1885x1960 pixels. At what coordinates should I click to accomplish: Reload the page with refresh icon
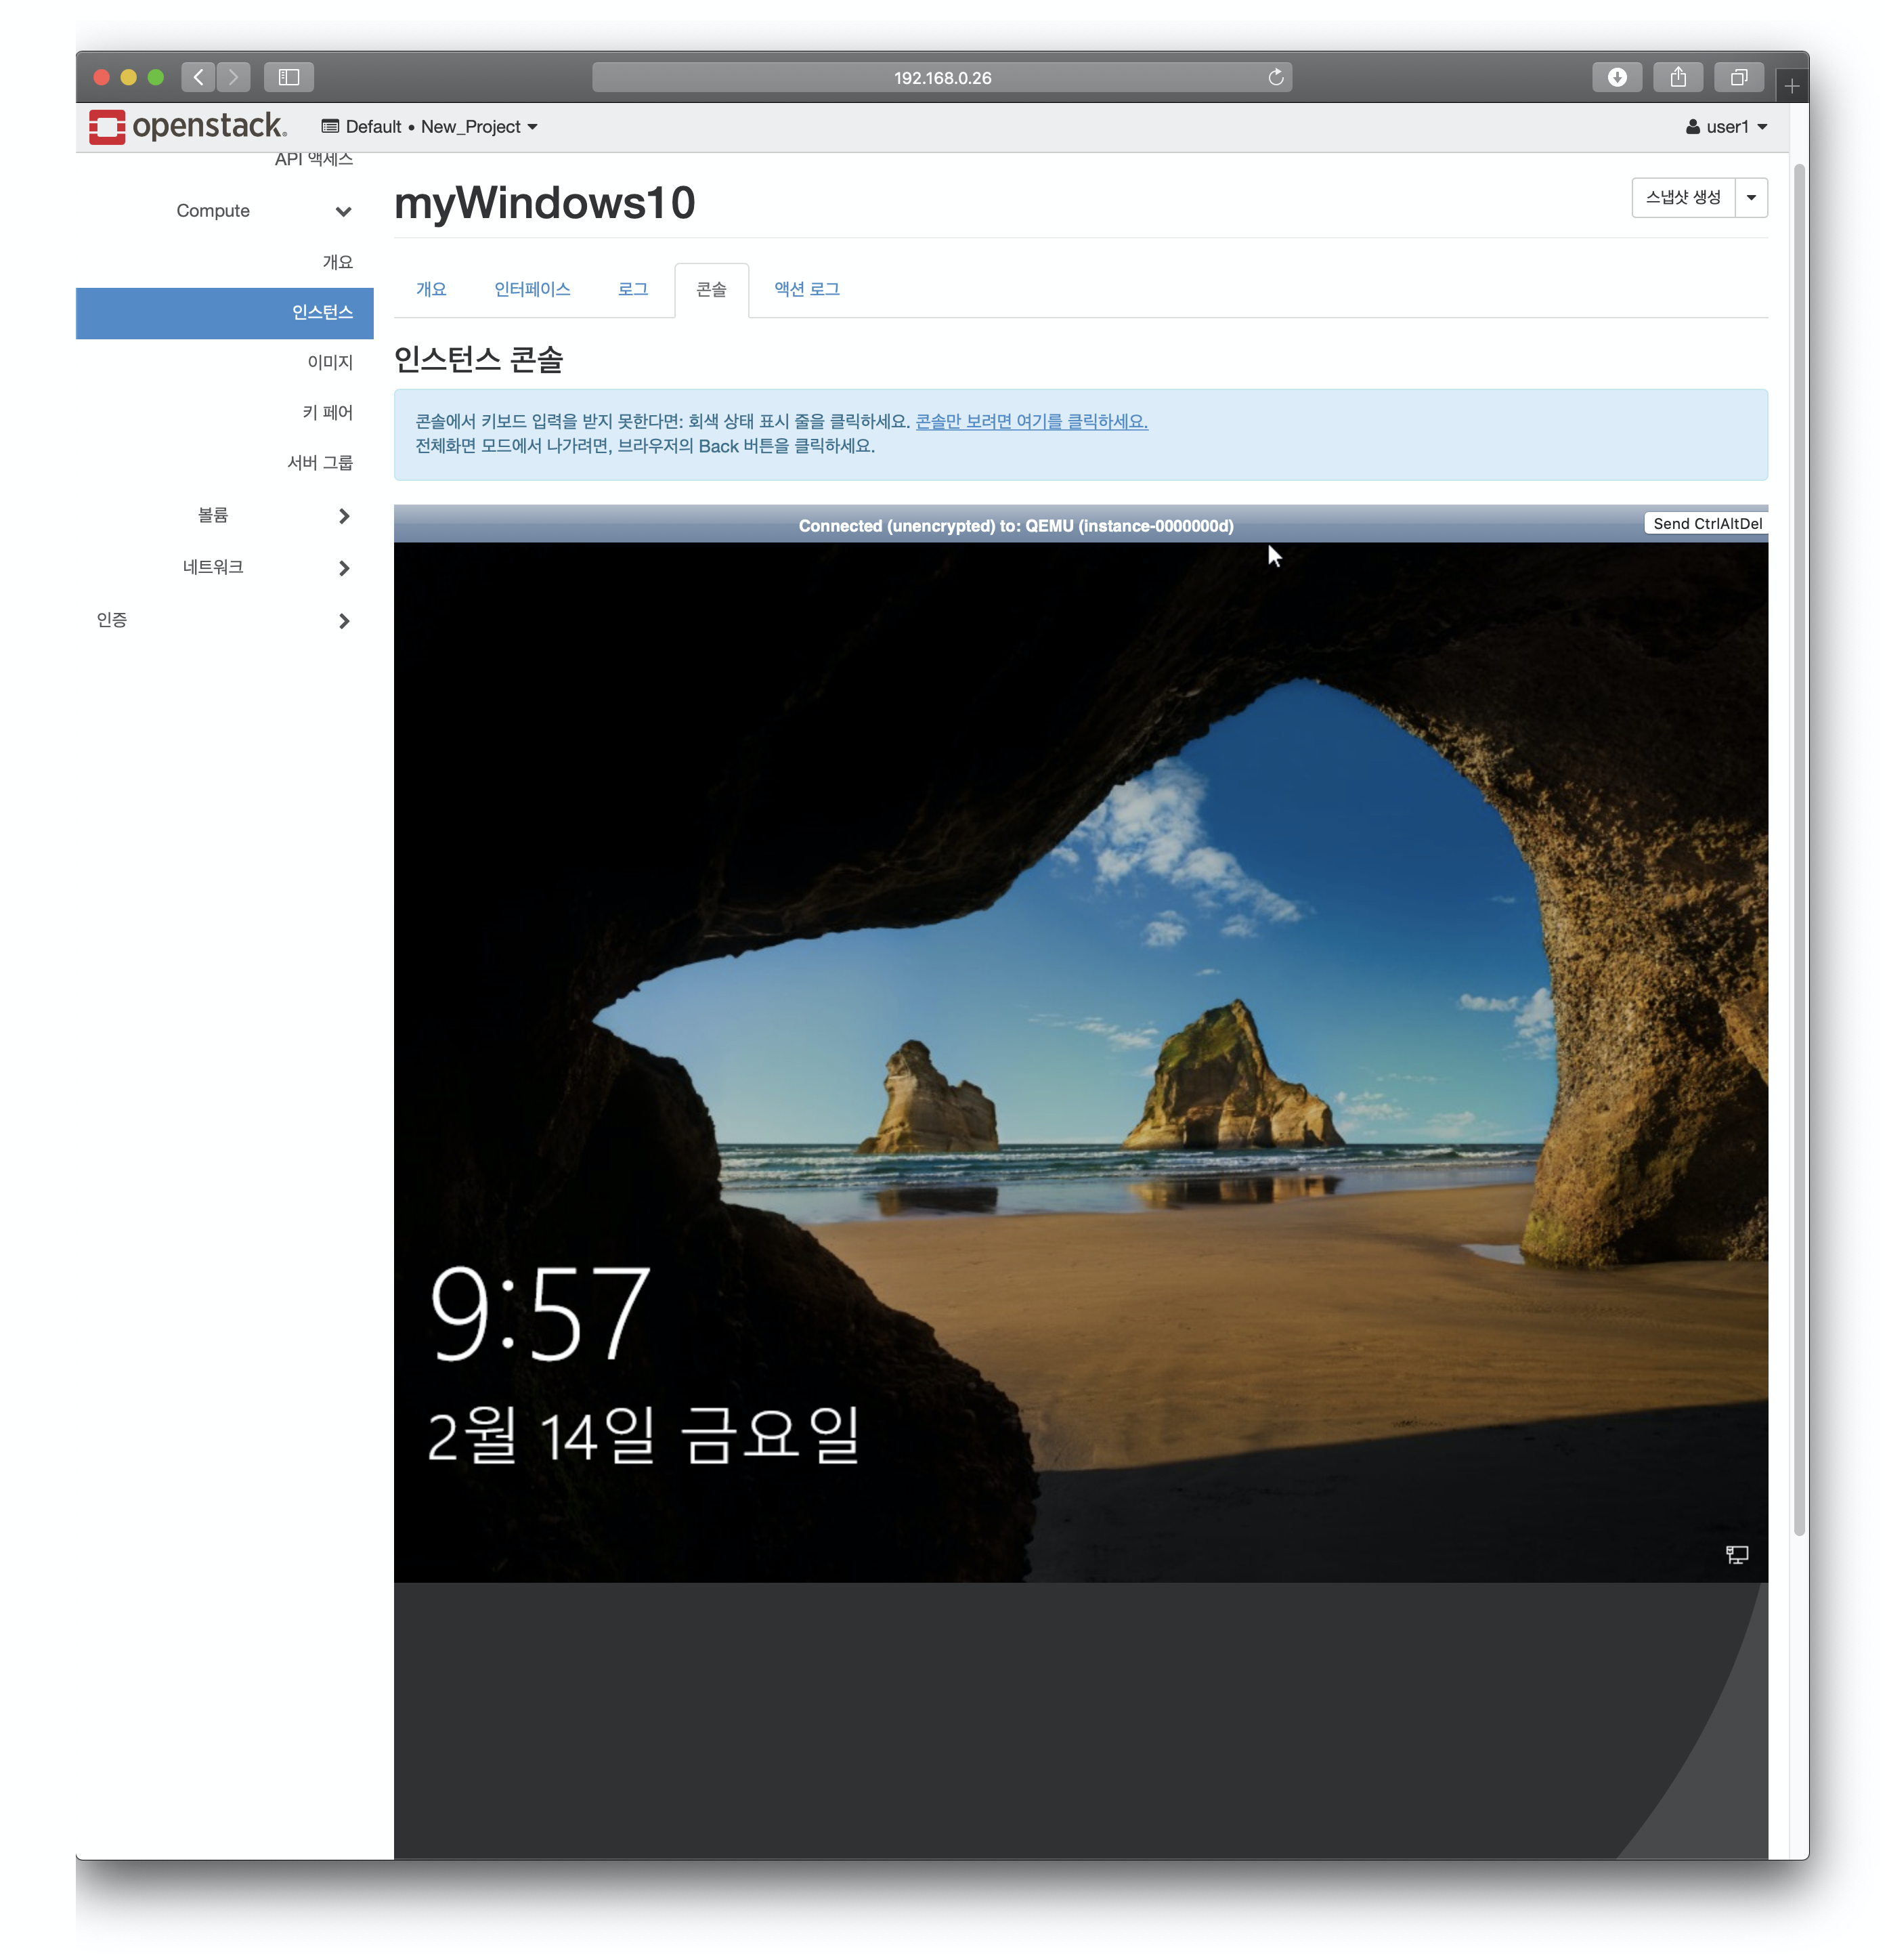[1276, 77]
